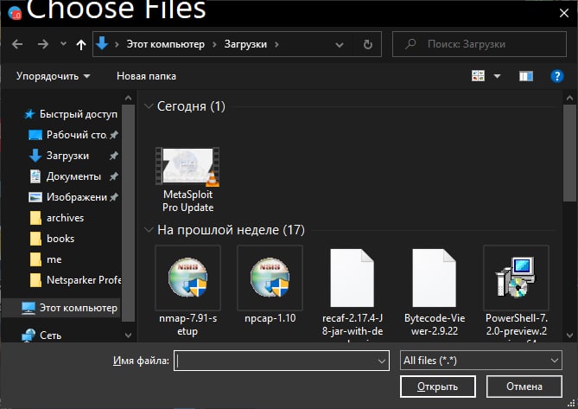Open 'Документы' in sidebar
Image resolution: width=578 pixels, height=409 pixels.
pos(73,176)
